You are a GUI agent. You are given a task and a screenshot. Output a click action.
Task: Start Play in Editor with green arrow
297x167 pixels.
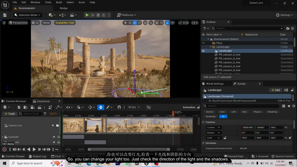coord(87,15)
